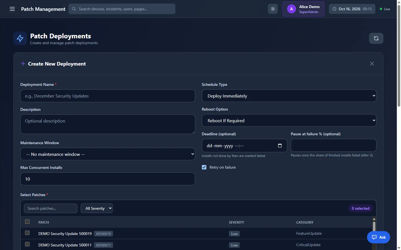Open the Reboot Option dropdown
401x250 pixels.
tap(289, 121)
